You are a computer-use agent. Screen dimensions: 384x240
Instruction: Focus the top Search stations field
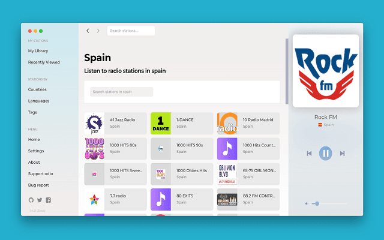tap(131, 31)
